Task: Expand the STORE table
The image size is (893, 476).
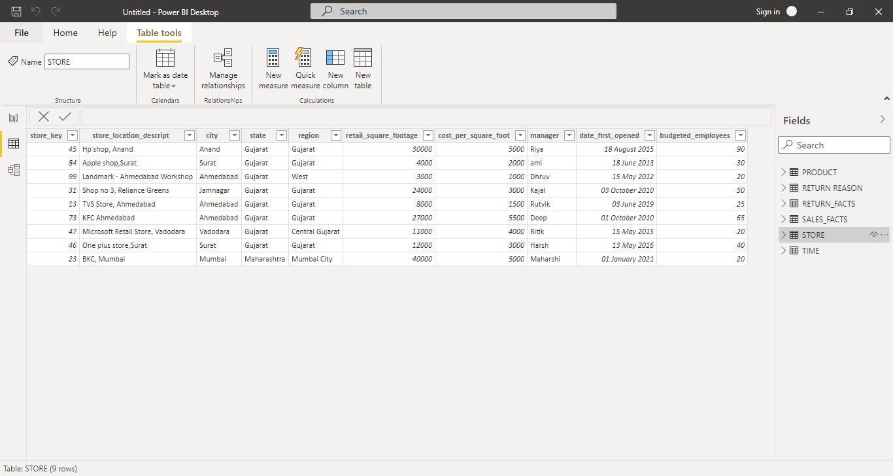Action: point(783,235)
